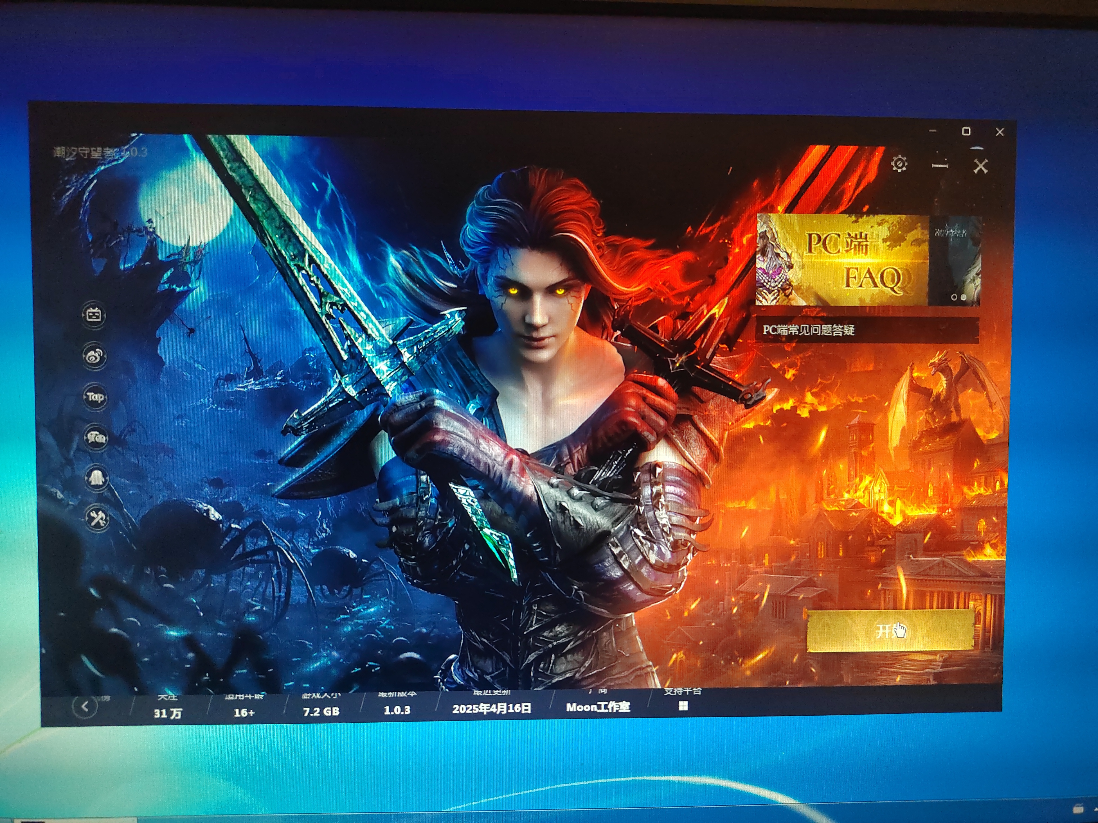Maximize the outer window
This screenshot has width=1098, height=823.
click(x=966, y=131)
